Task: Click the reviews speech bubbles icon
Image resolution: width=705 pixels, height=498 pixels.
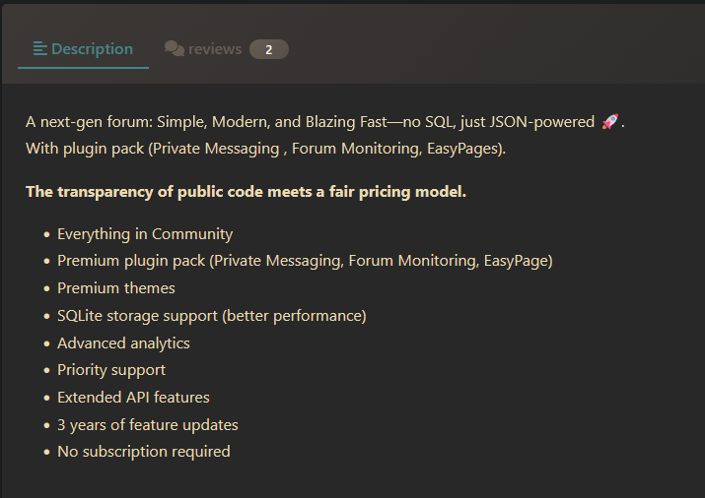Action: [175, 49]
